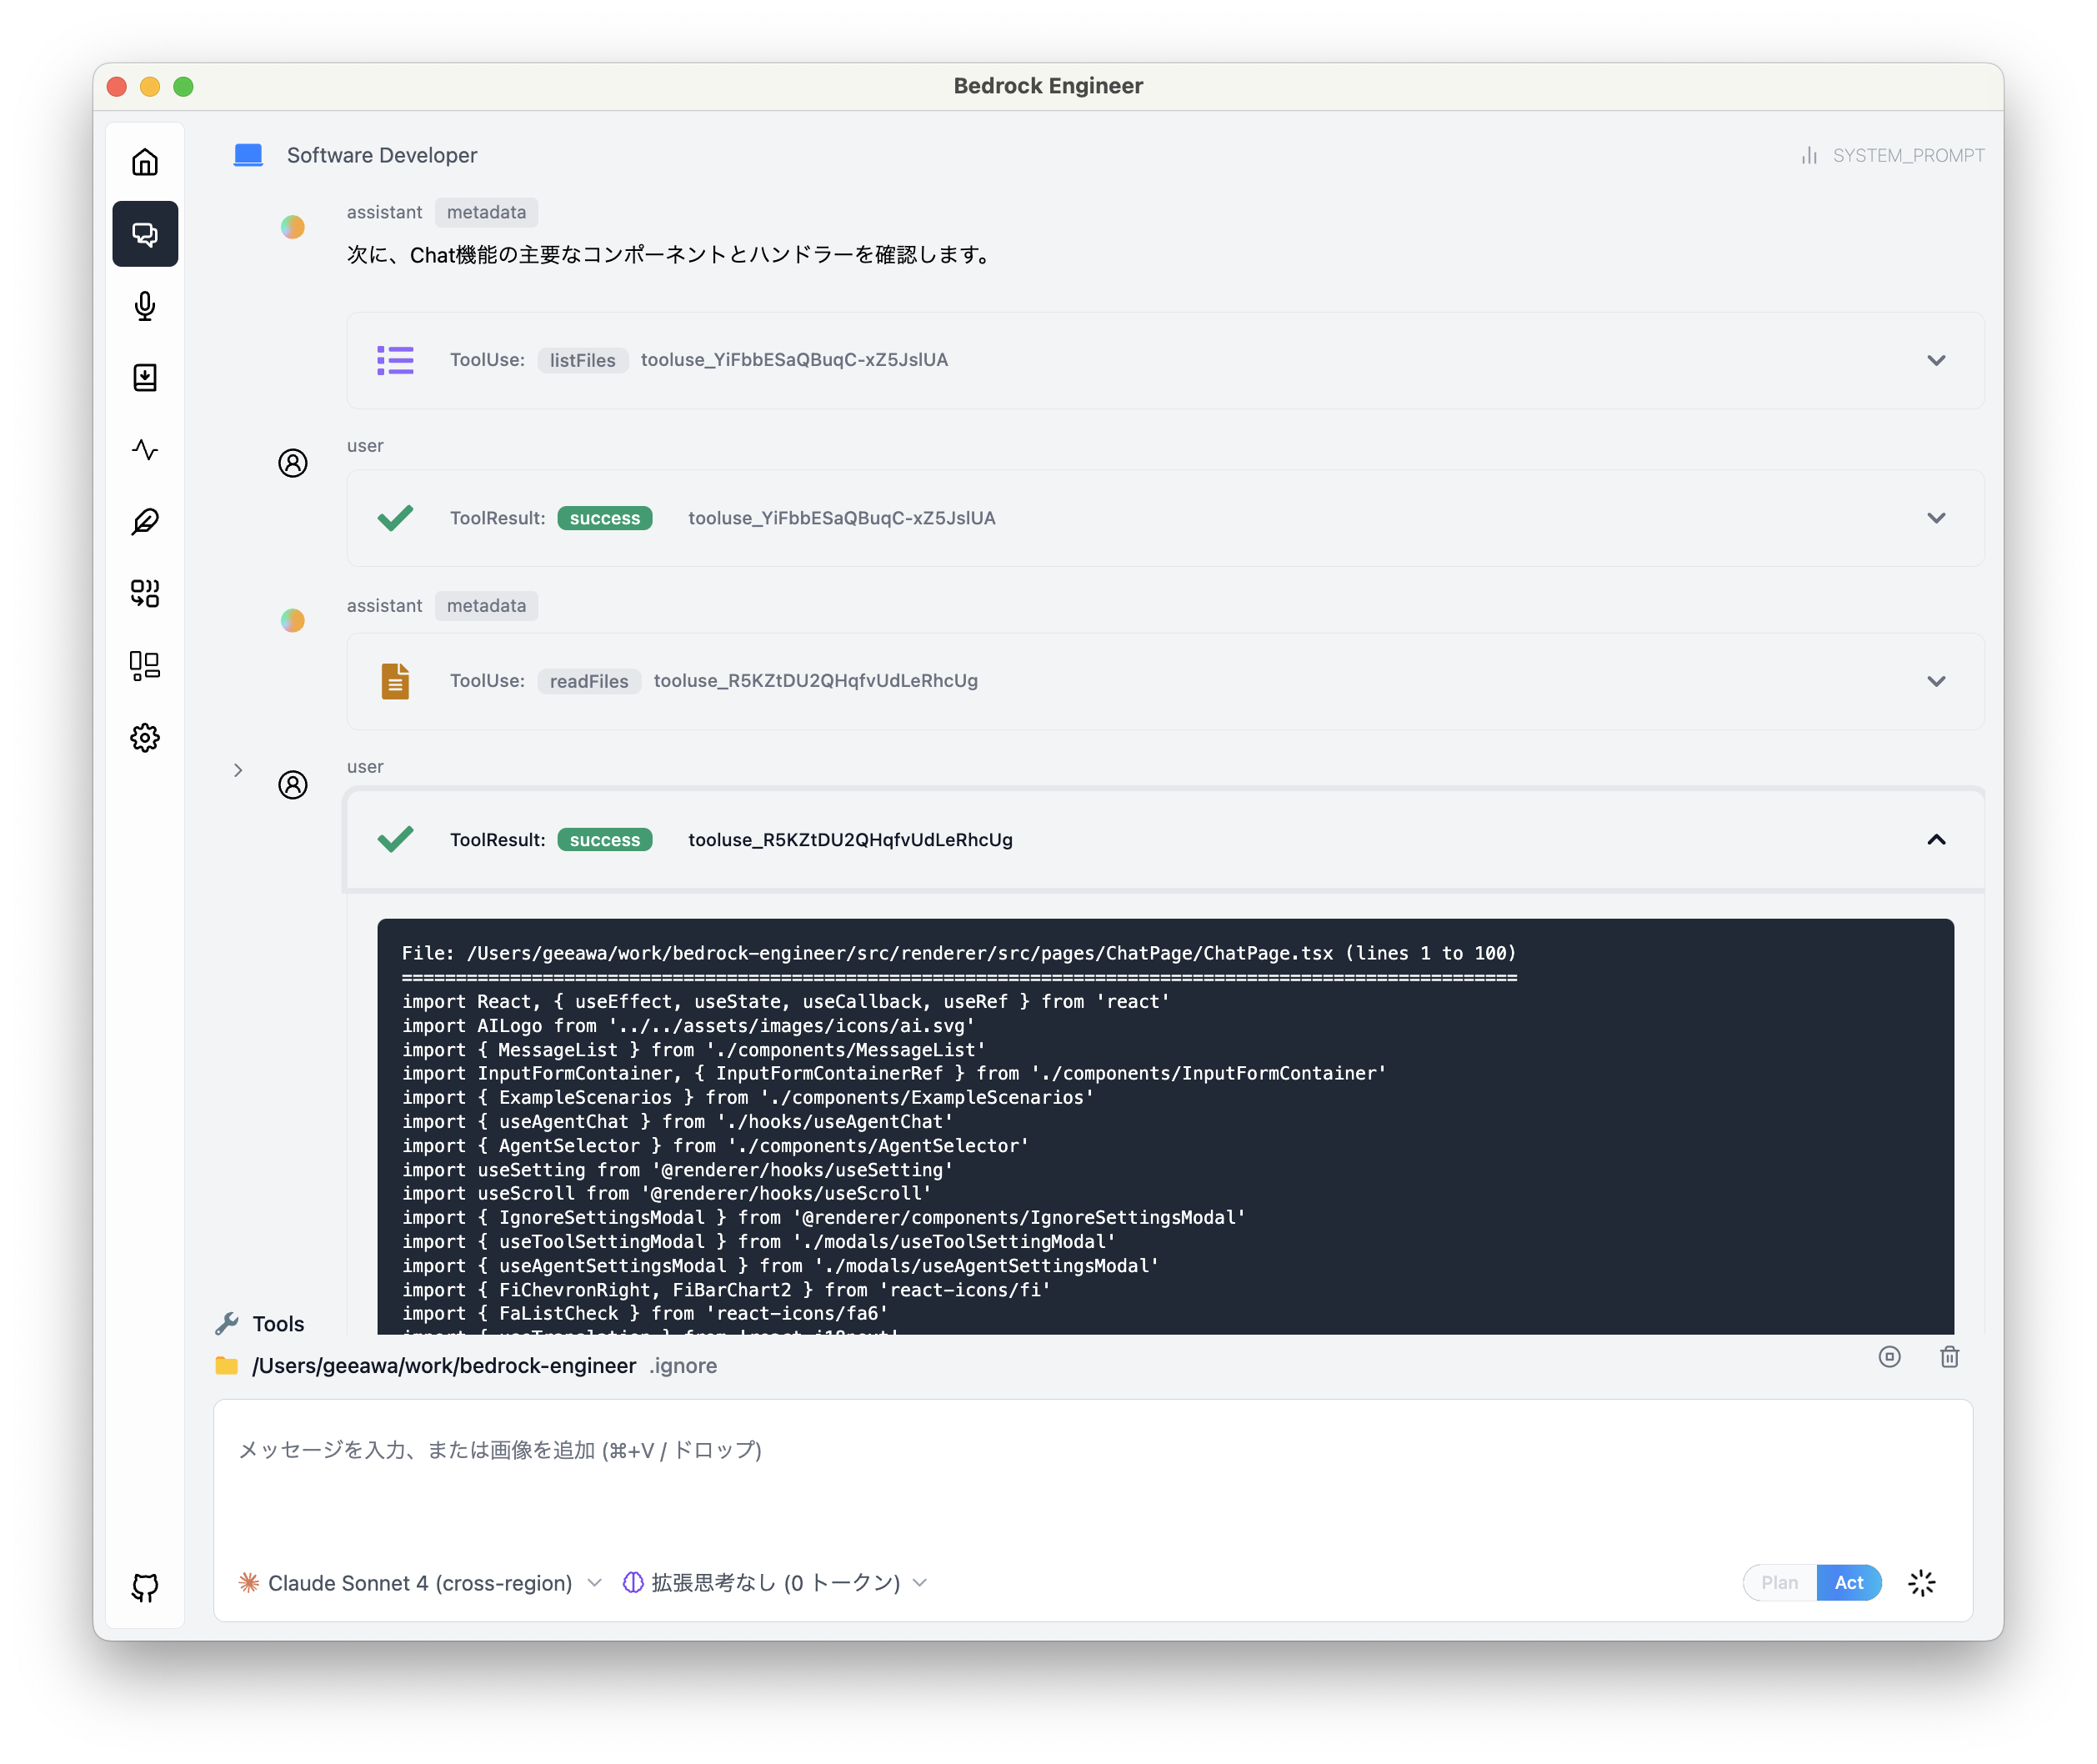The image size is (2097, 1764).
Task: Open the diagram generator tool
Action: [x=145, y=665]
